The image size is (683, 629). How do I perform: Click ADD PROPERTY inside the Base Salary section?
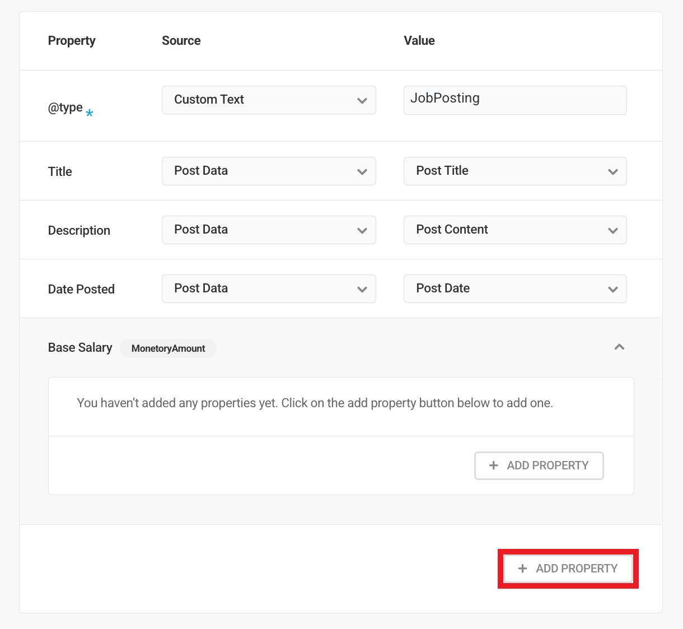(x=539, y=465)
